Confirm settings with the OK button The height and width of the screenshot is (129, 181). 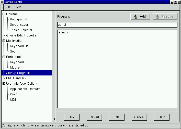[117, 117]
